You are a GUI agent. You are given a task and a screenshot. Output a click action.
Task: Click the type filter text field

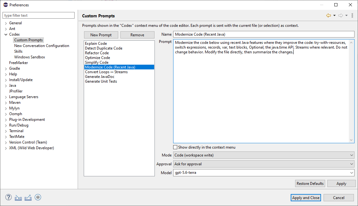point(39,15)
